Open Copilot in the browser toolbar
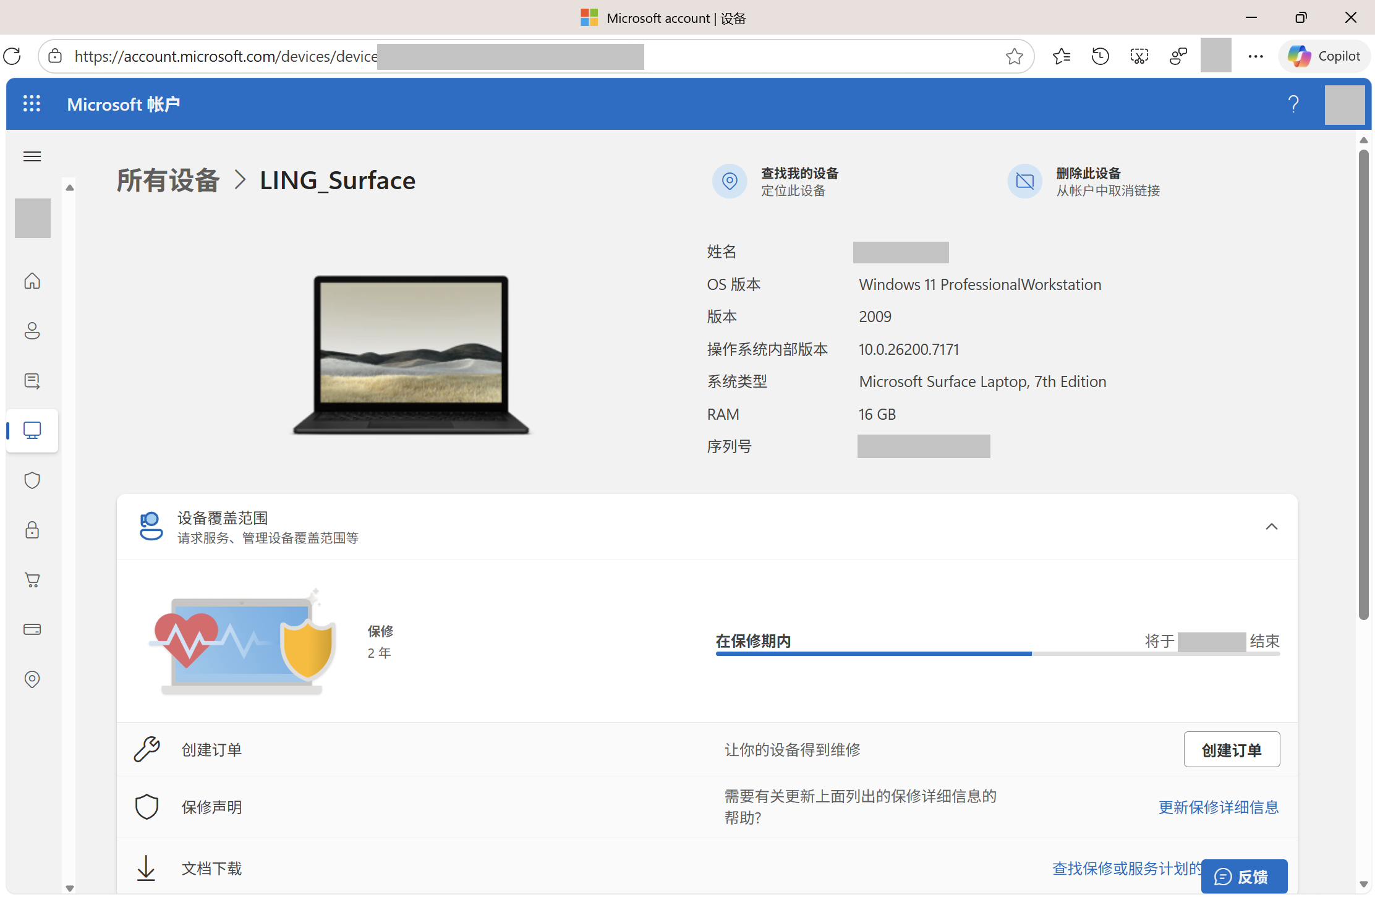1375x897 pixels. point(1324,56)
